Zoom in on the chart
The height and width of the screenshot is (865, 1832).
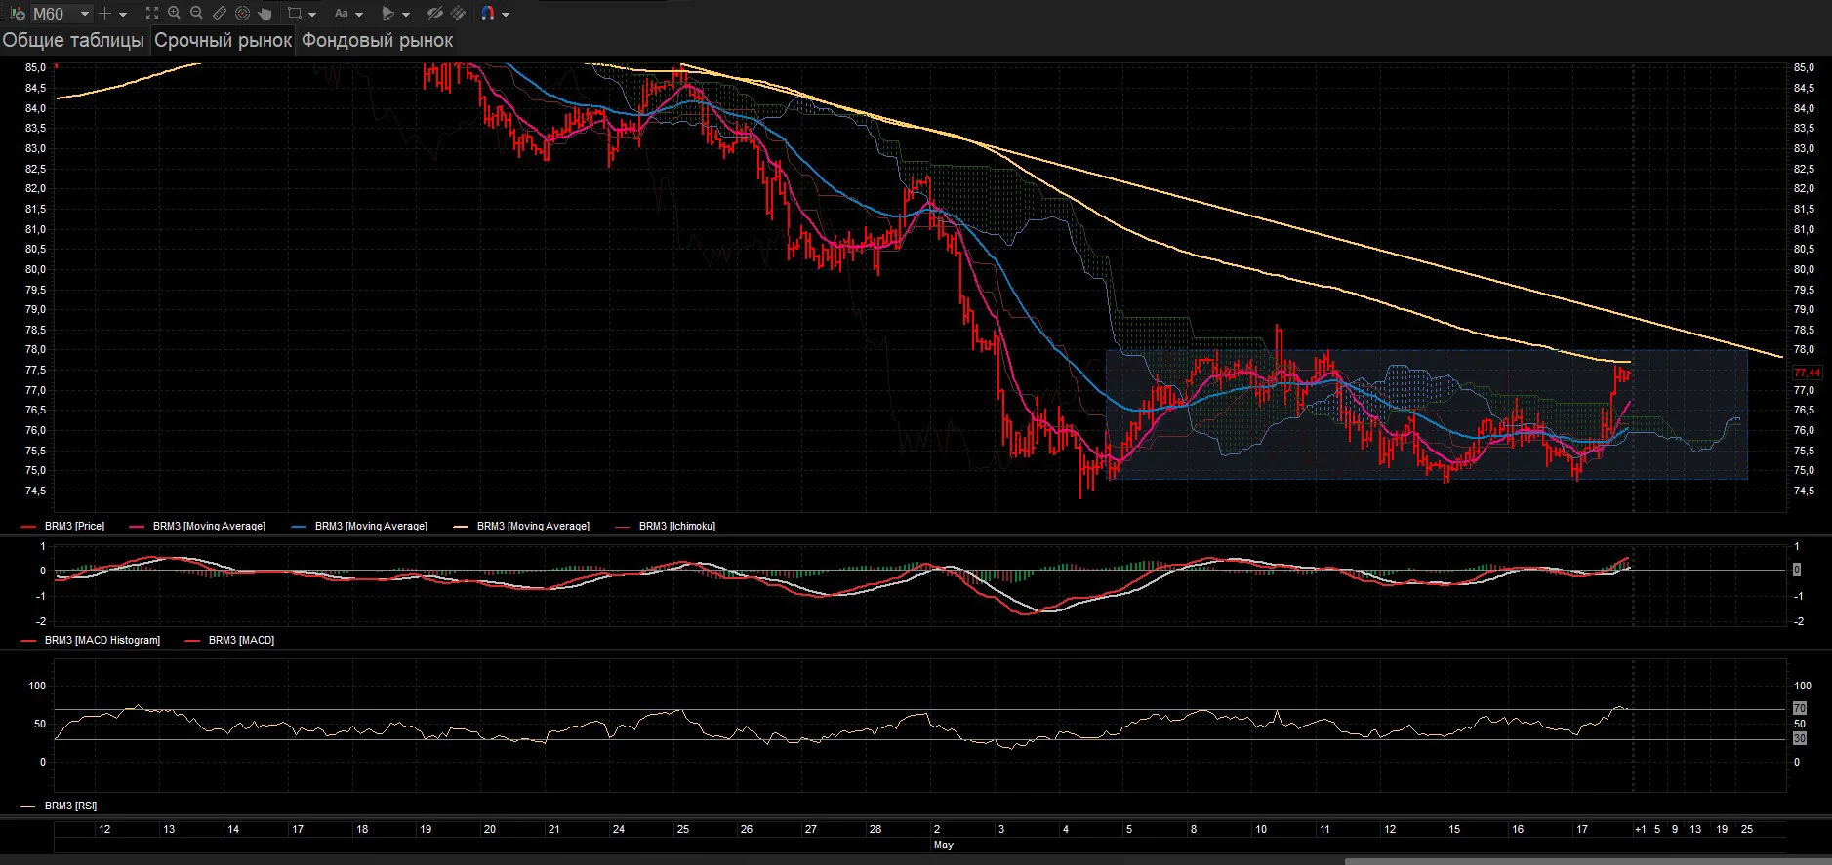[174, 14]
